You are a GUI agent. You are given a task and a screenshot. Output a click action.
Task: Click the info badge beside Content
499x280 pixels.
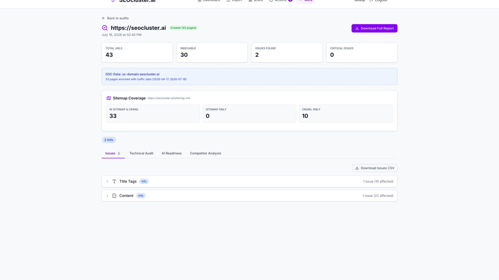(x=141, y=196)
